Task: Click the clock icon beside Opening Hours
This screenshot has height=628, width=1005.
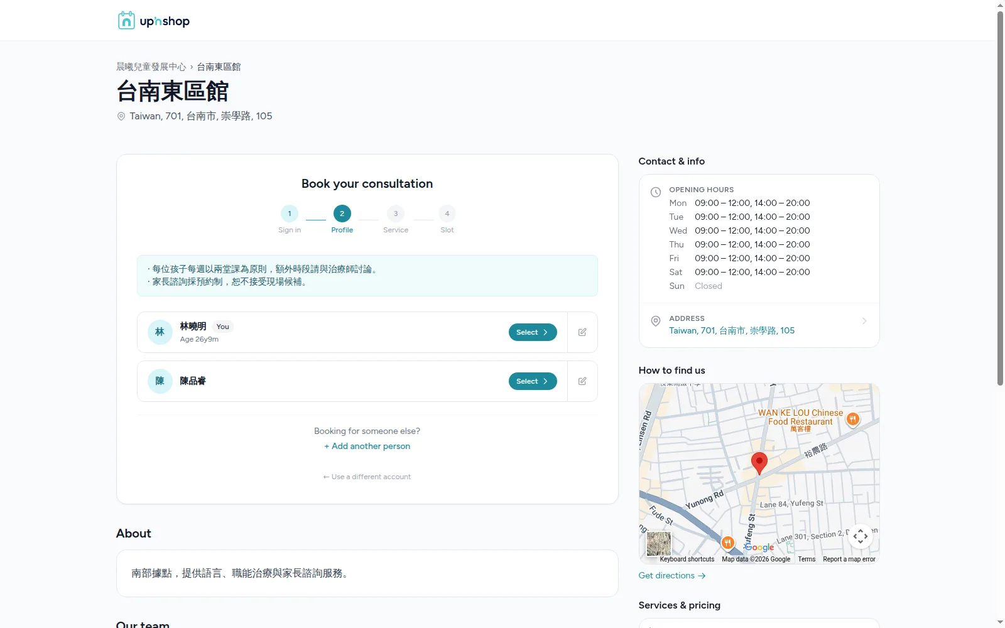Action: (656, 192)
